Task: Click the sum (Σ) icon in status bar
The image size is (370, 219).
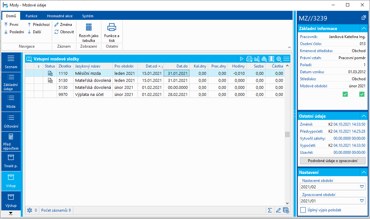Action: click(270, 210)
